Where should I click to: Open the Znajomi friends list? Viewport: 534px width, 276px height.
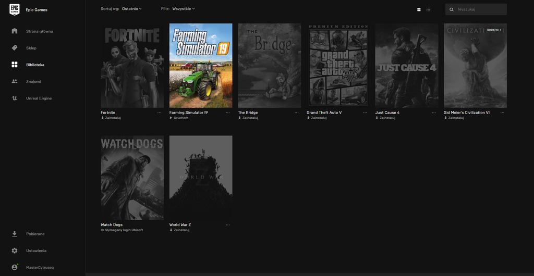point(33,82)
